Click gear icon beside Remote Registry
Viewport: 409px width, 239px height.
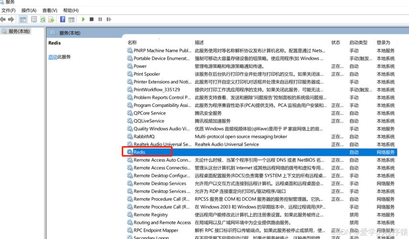[x=130, y=215]
